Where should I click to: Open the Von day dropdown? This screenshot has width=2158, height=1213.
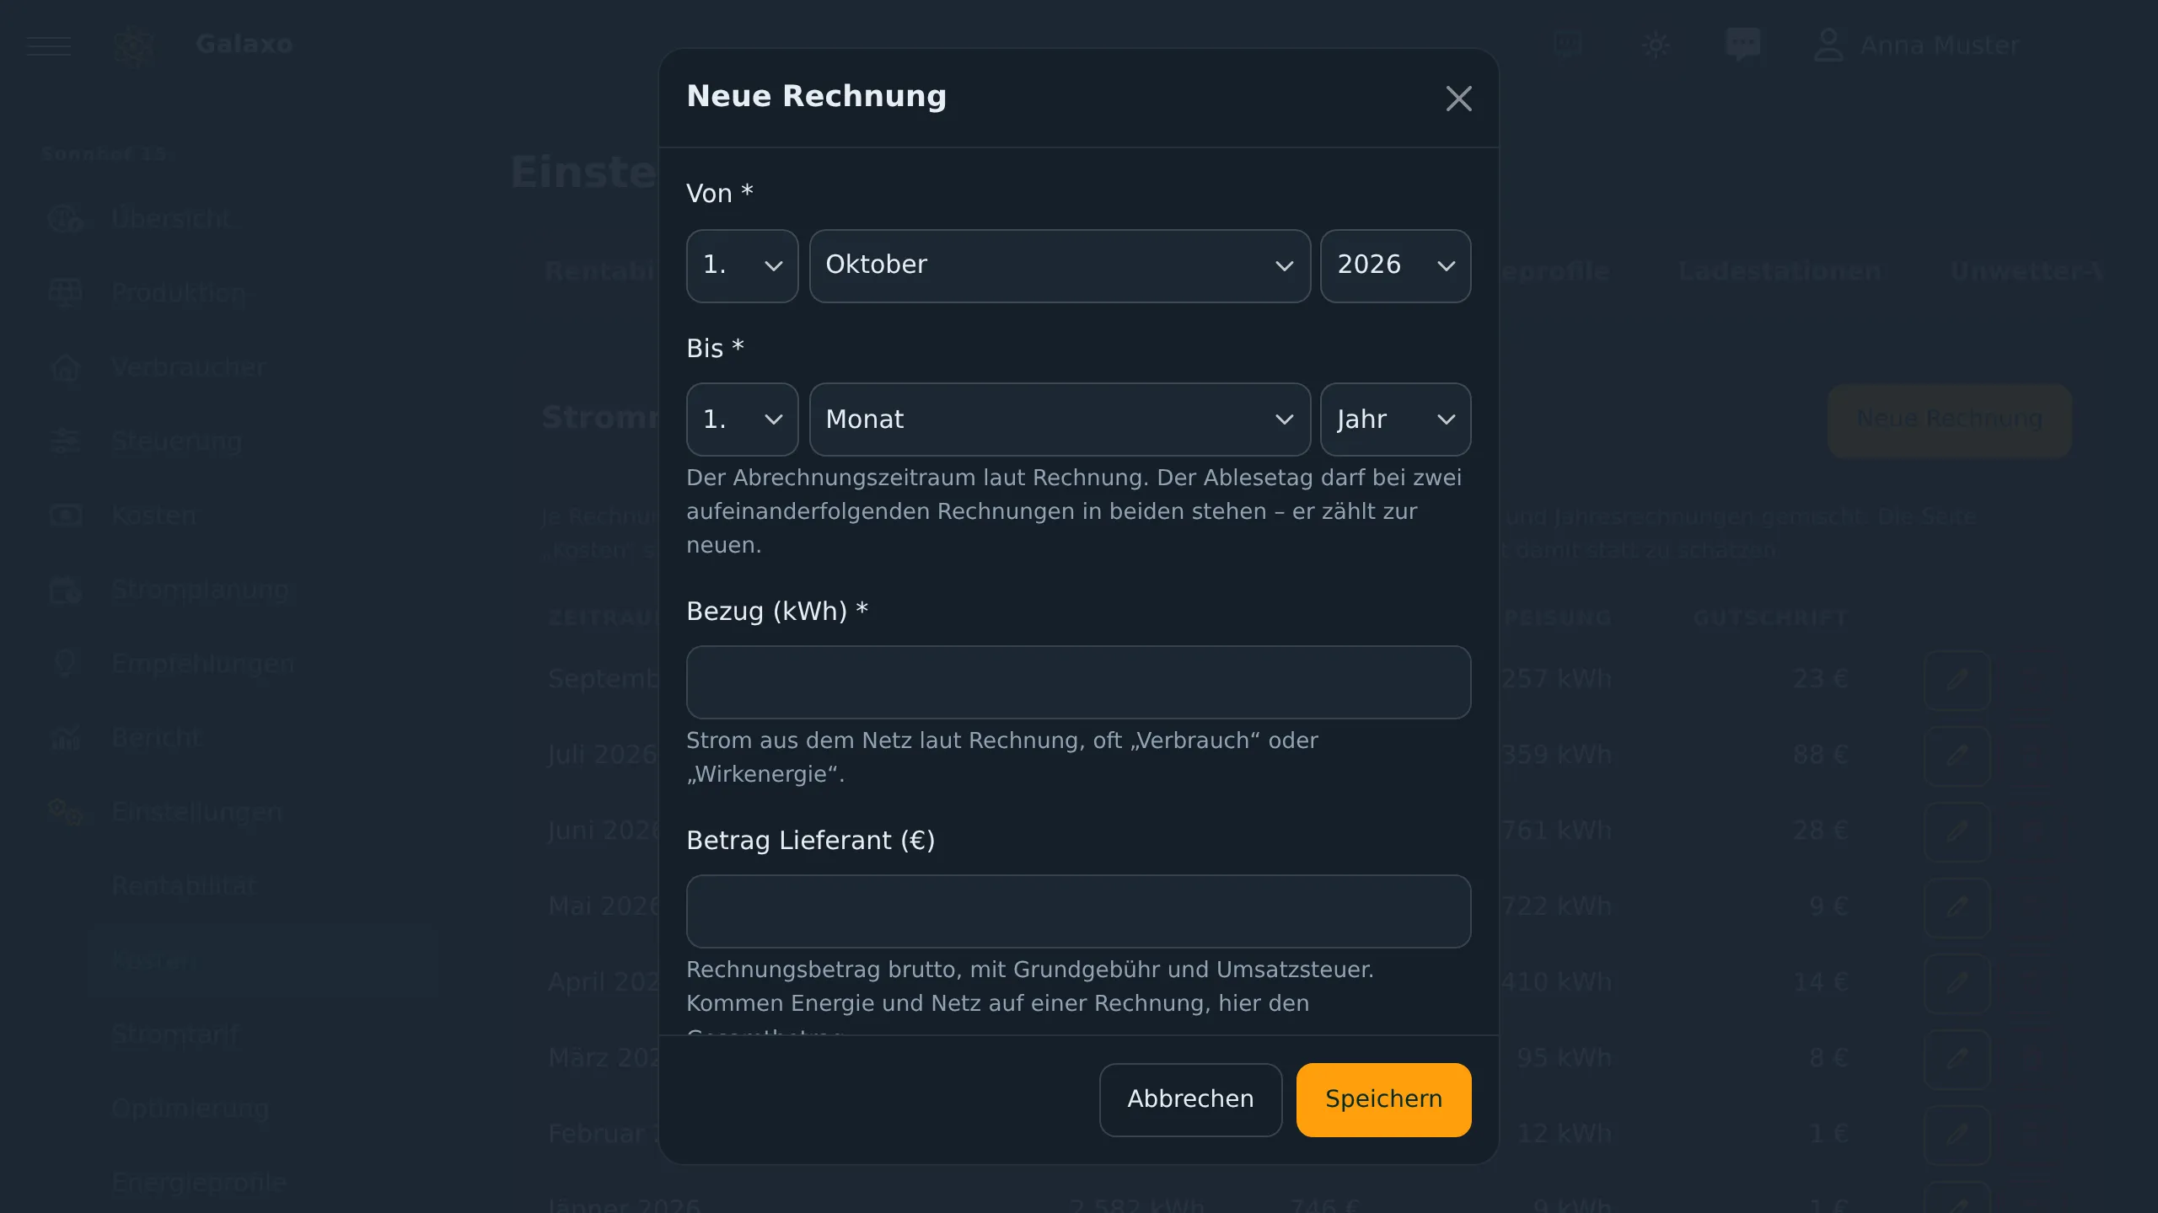(742, 265)
